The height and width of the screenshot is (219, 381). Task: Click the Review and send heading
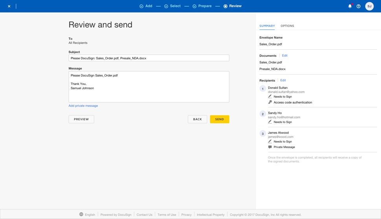100,25
